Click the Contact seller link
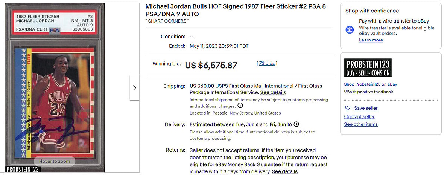 [359, 116]
